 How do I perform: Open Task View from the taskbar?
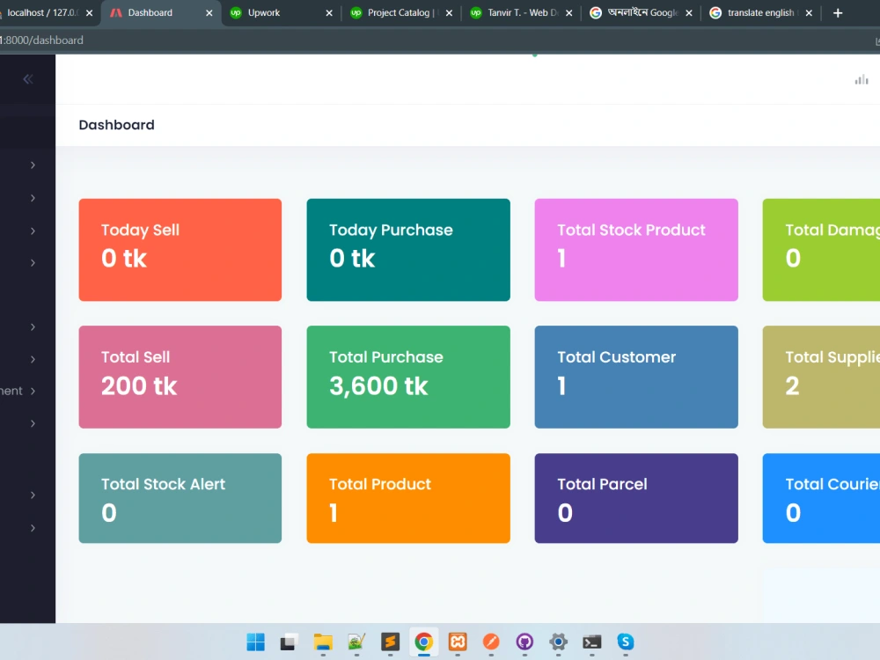coord(289,642)
